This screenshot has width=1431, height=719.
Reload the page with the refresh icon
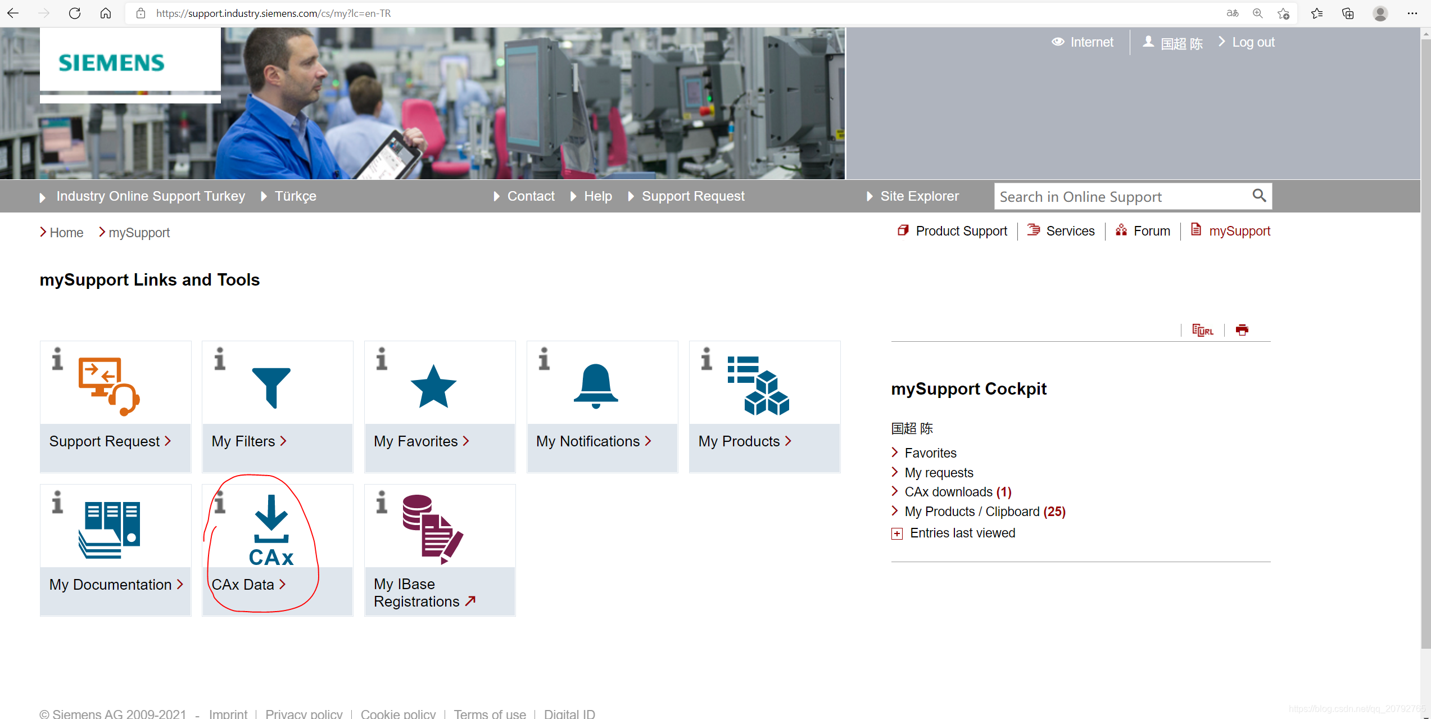point(75,13)
